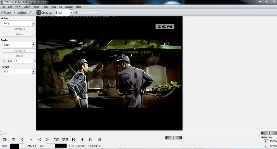The width and height of the screenshot is (277, 149).
Task: Click the Avidemux title bar icon
Action: (2, 2)
